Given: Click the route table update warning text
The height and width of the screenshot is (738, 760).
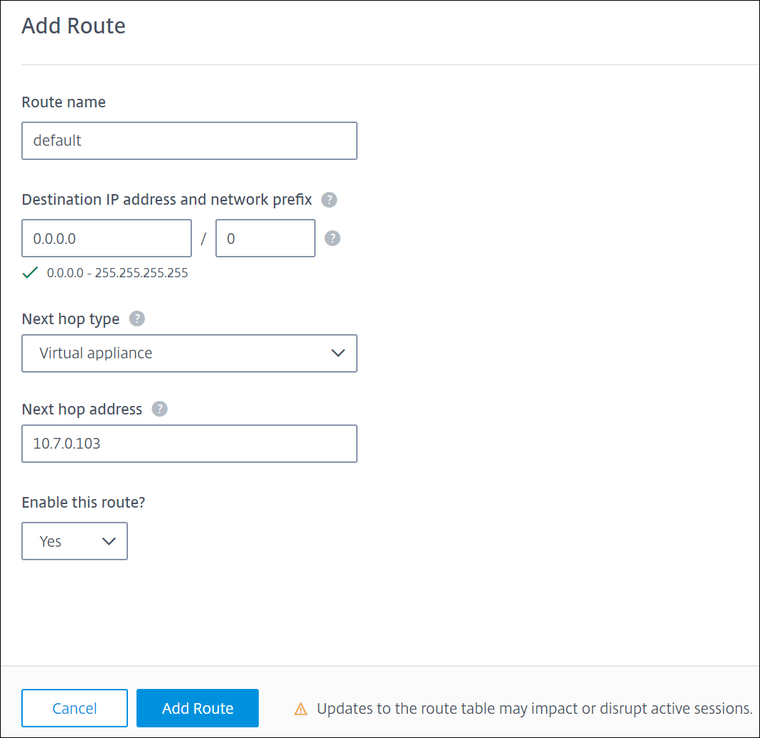Looking at the screenshot, I should [534, 709].
